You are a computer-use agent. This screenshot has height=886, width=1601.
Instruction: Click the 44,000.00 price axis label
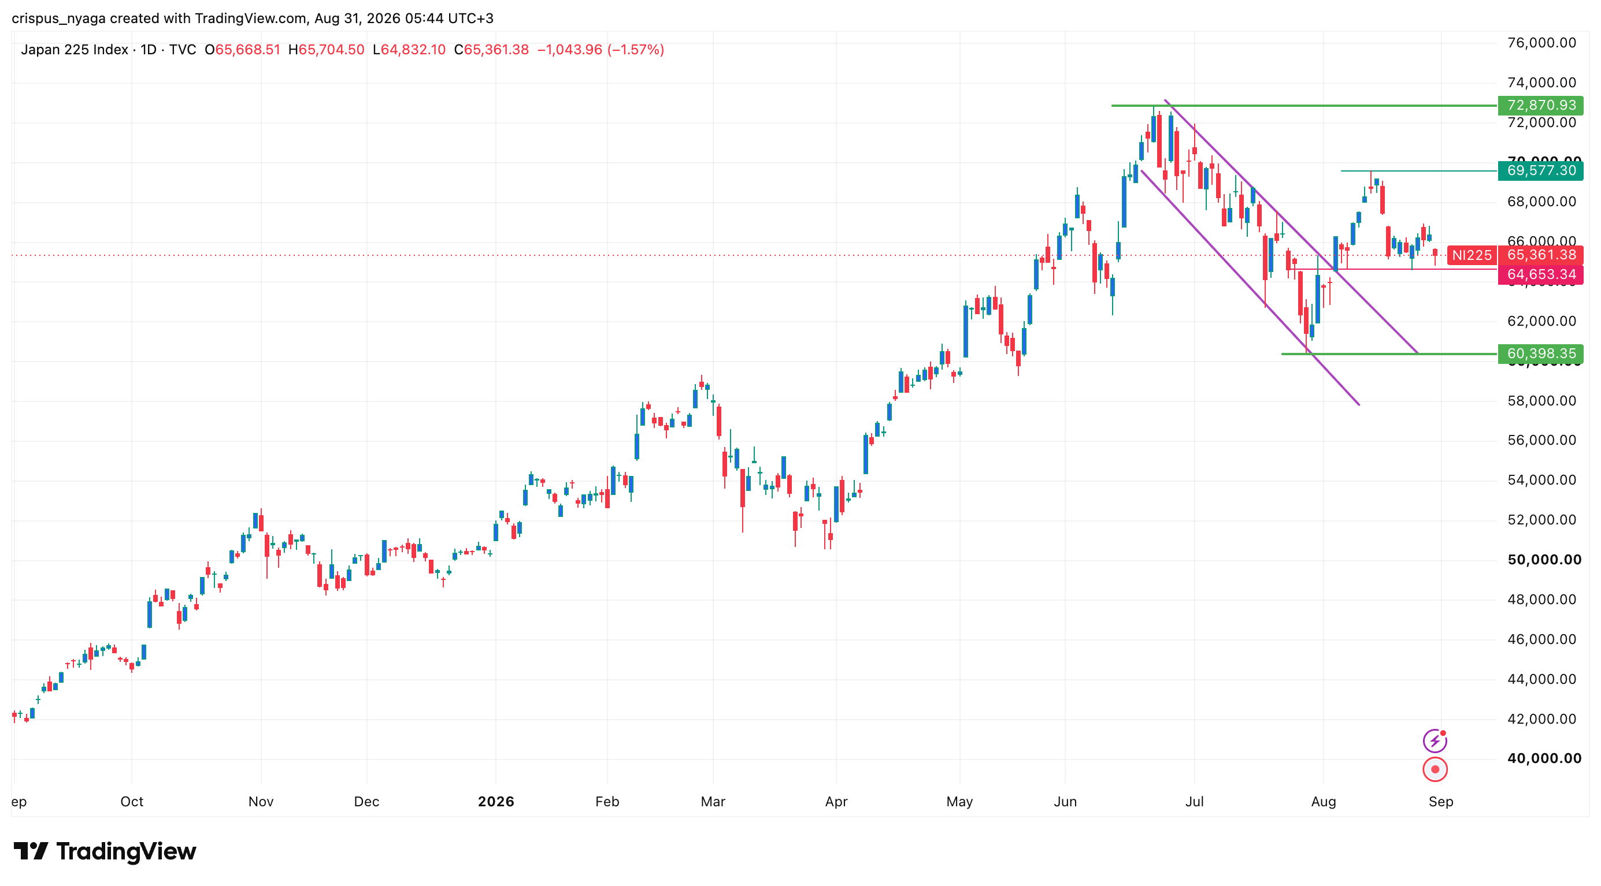coord(1541,679)
